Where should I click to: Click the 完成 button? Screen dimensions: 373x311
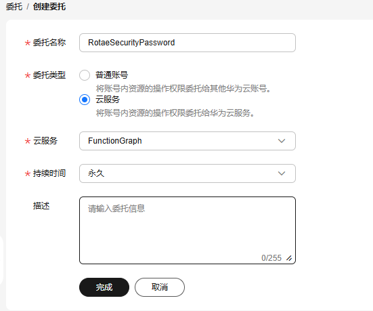[104, 287]
